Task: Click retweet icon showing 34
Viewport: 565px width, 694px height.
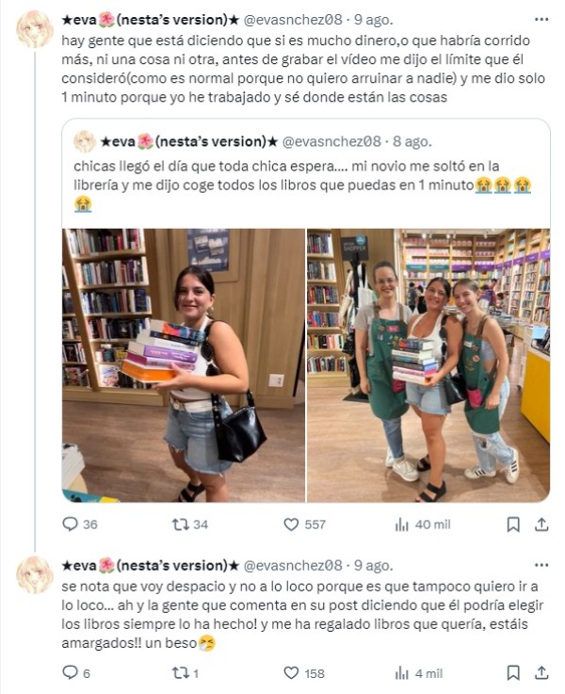Action: [180, 525]
